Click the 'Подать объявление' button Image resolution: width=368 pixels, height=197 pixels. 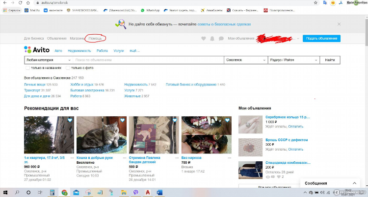(321, 38)
